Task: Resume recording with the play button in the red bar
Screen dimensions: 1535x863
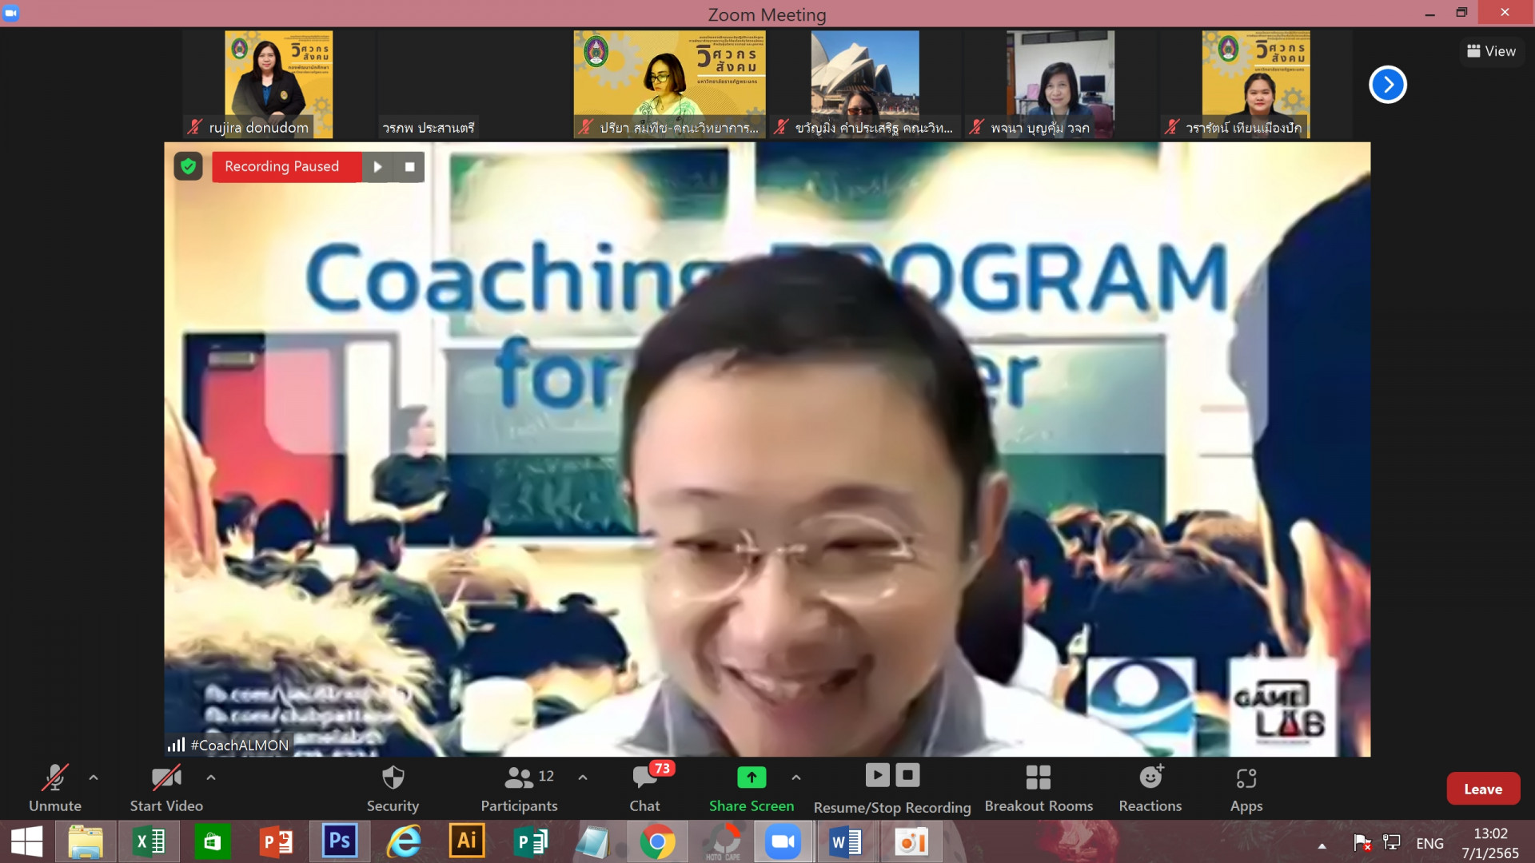Action: tap(377, 167)
